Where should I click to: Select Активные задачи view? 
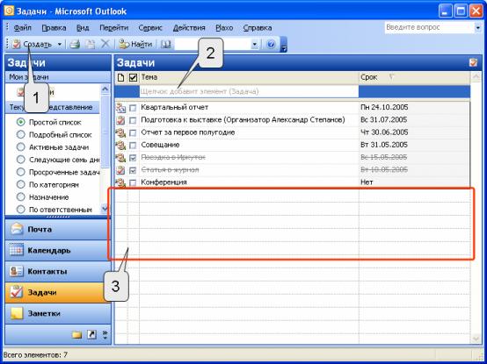tap(20, 147)
